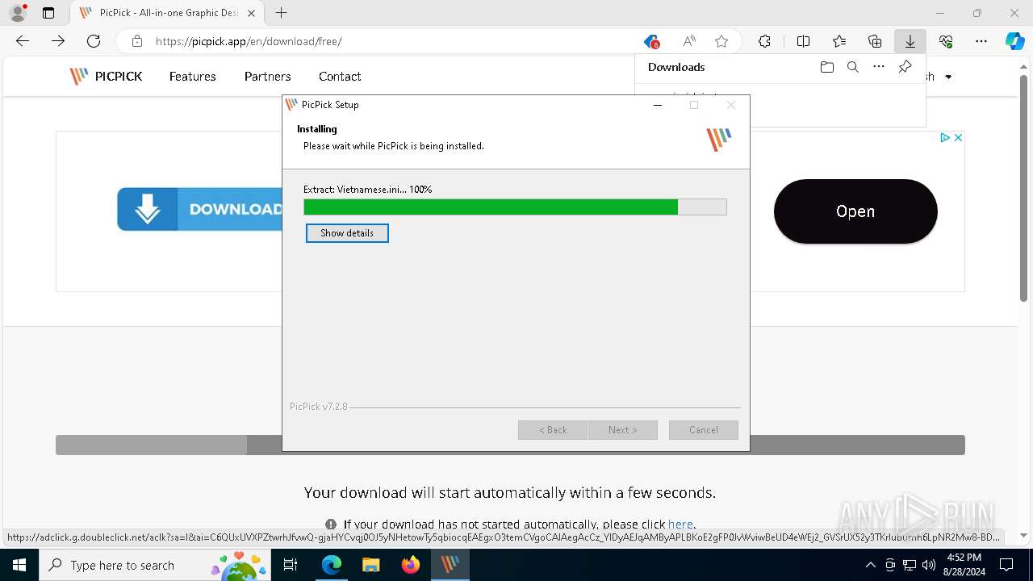Open more options in Downloads panel
This screenshot has height=581, width=1033.
click(879, 67)
